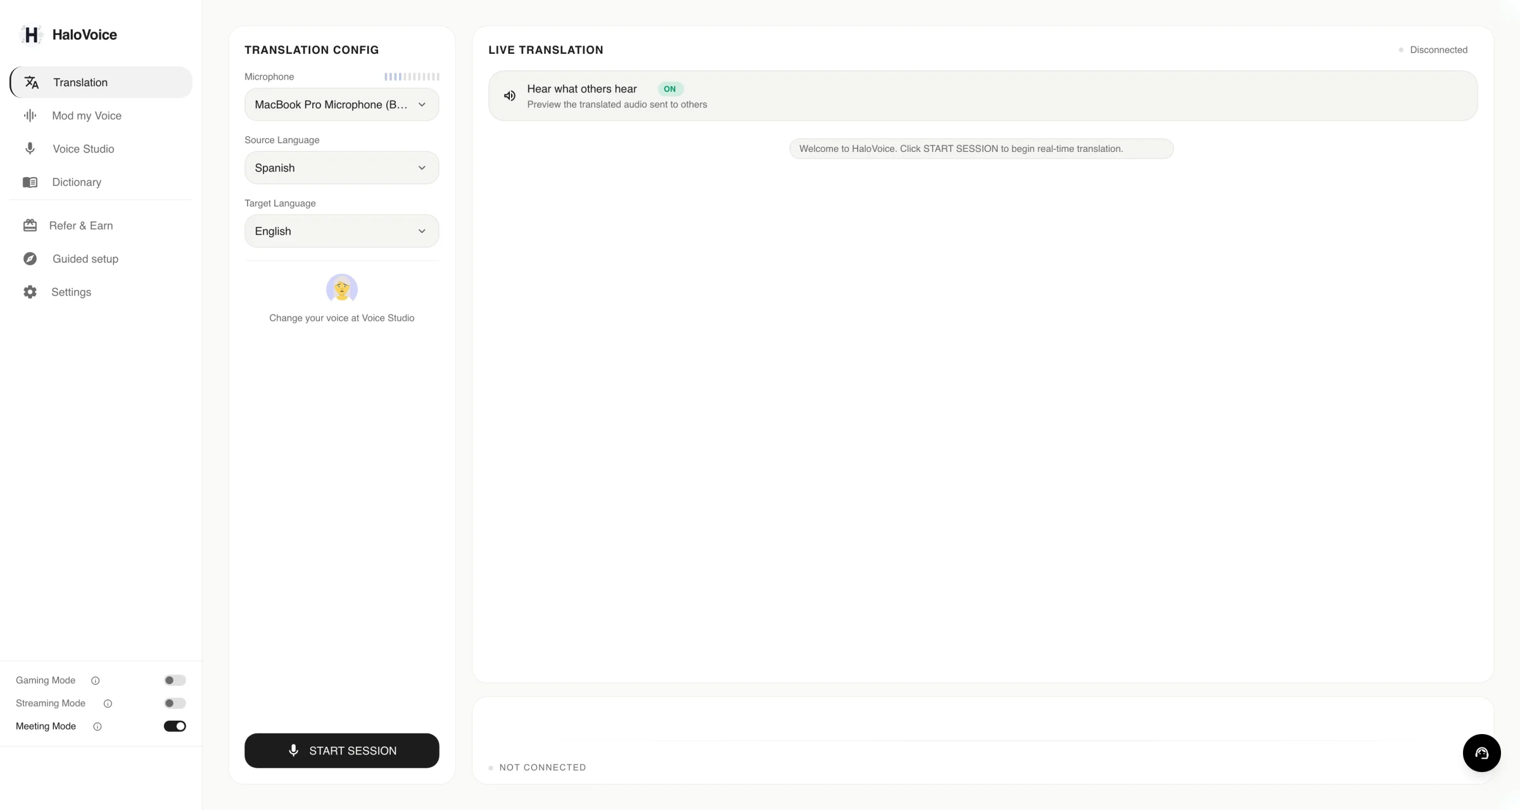Click the LIVE TRANSLATION heading
This screenshot has width=1520, height=810.
pyautogui.click(x=545, y=50)
